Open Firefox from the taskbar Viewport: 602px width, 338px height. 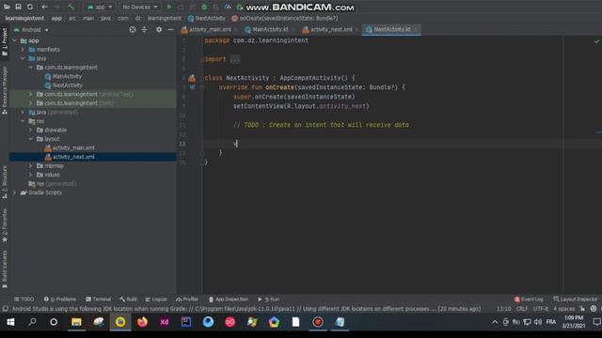pyautogui.click(x=142, y=322)
